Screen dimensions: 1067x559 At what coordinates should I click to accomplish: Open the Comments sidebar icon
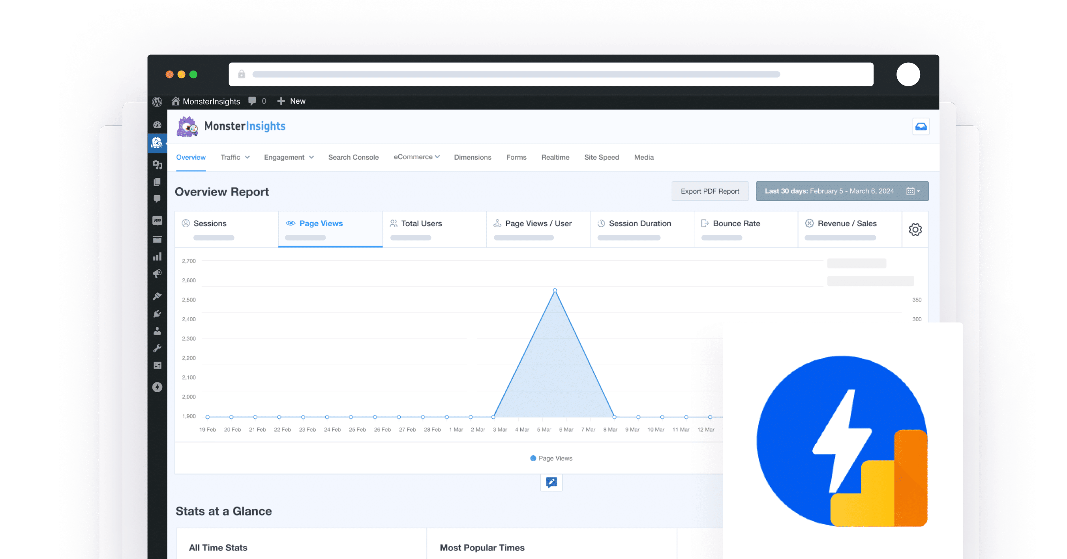(x=157, y=199)
